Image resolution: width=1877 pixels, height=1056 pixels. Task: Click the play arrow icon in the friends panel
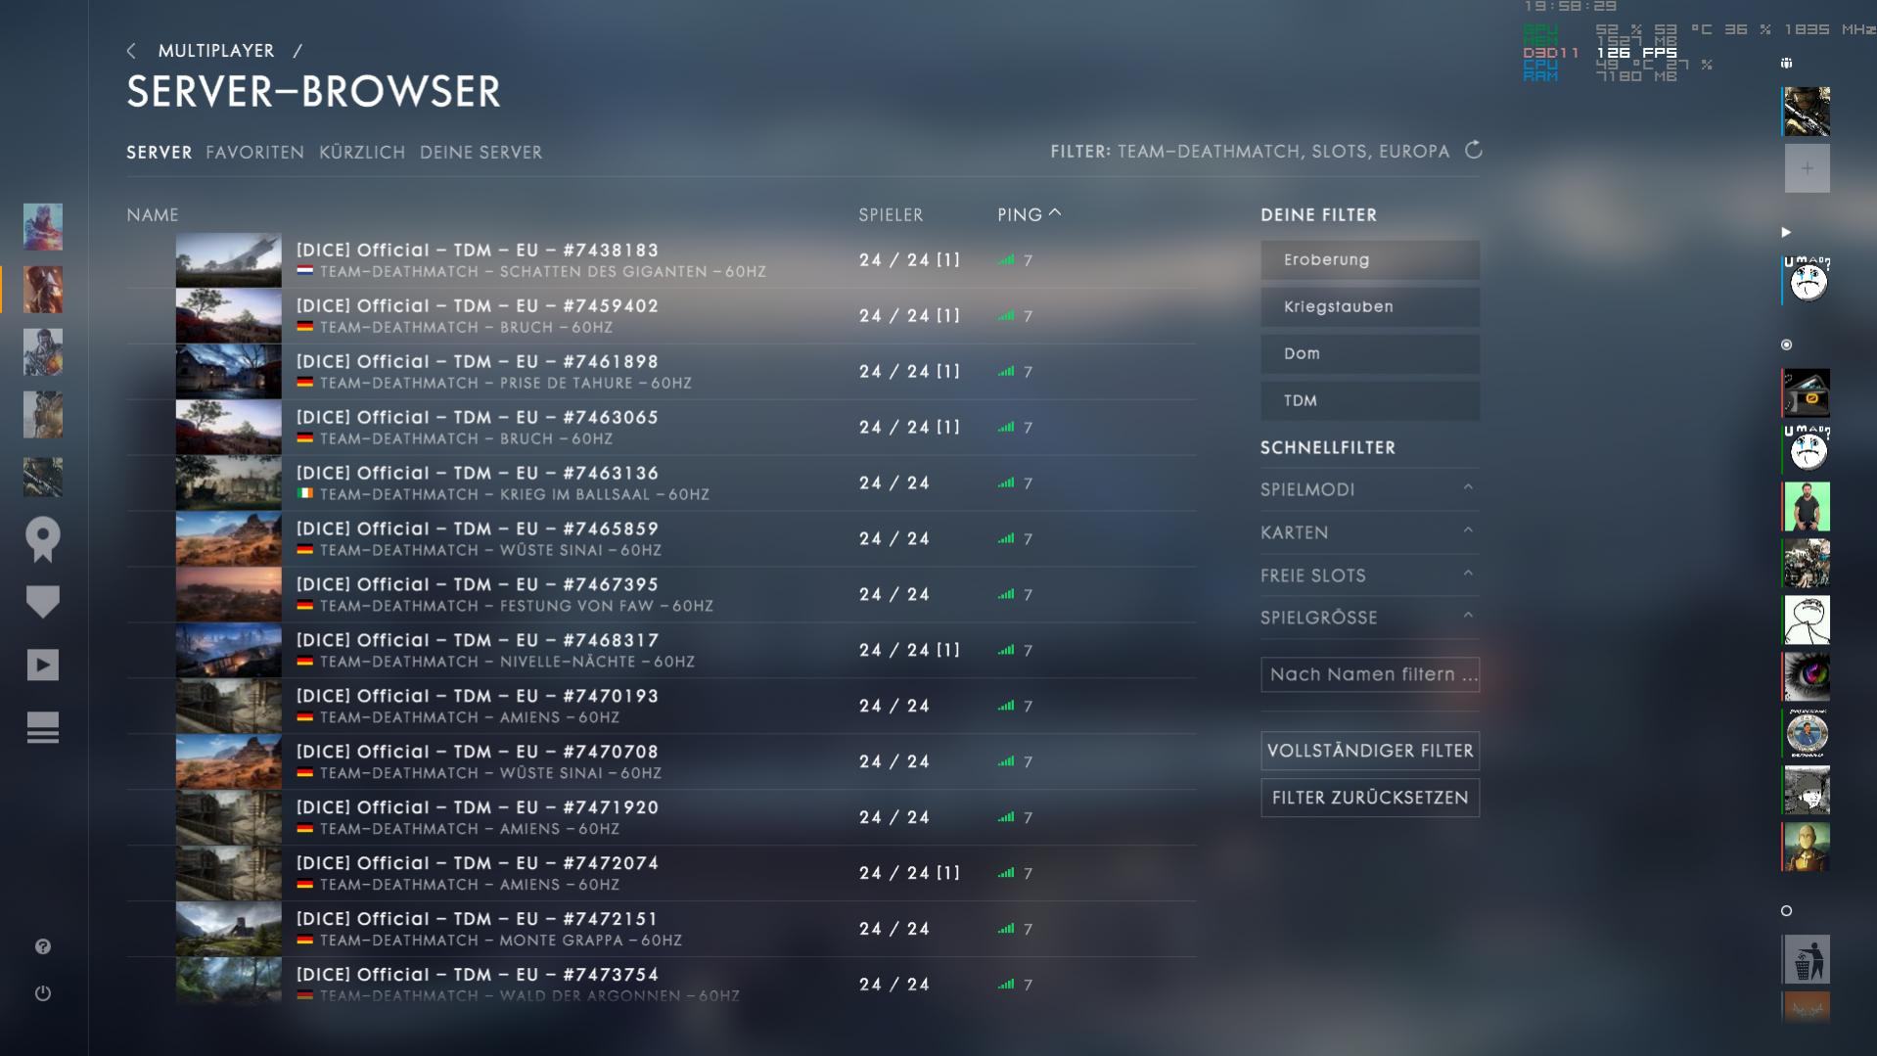[x=1786, y=232]
